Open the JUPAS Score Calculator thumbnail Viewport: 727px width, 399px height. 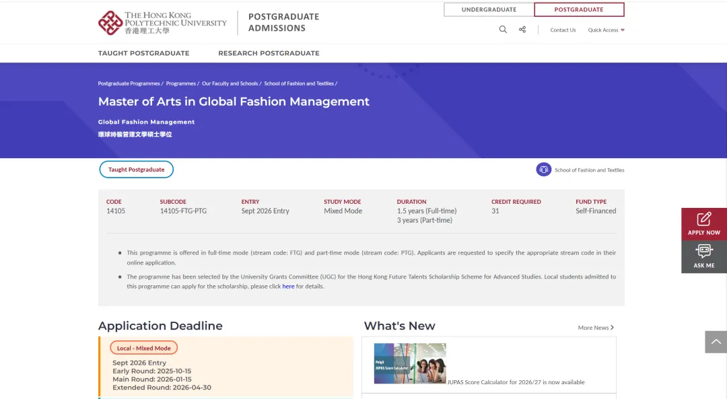[x=410, y=363]
